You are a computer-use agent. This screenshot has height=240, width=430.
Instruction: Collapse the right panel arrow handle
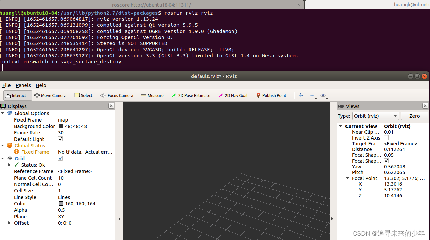332,219
